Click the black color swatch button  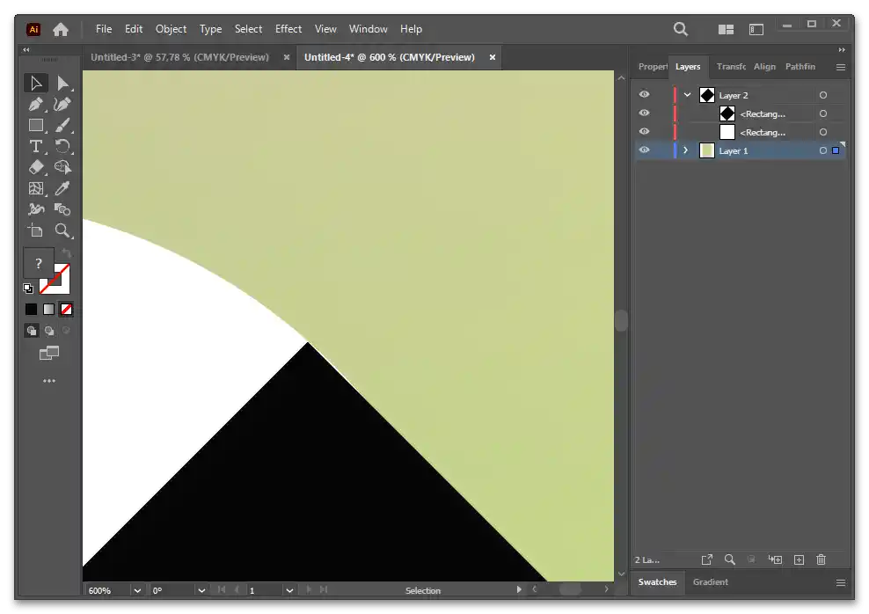[x=31, y=309]
